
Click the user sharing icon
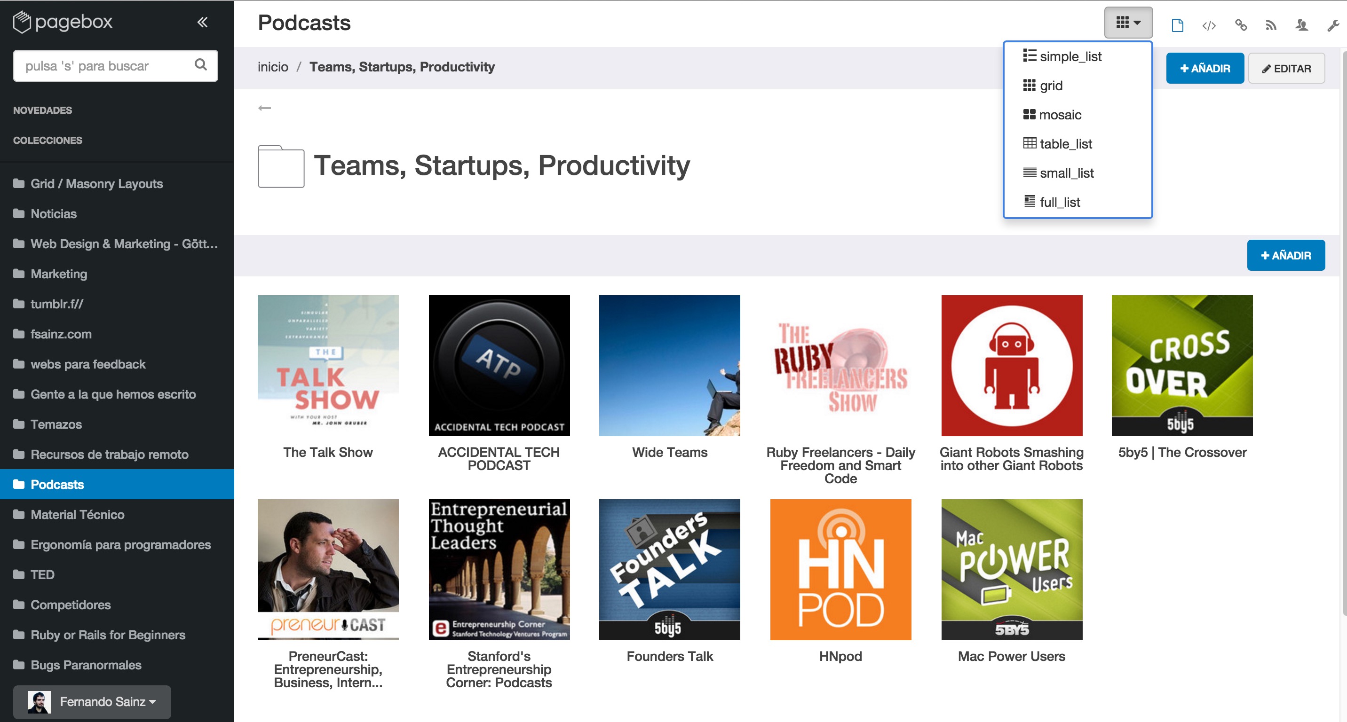pos(1301,25)
